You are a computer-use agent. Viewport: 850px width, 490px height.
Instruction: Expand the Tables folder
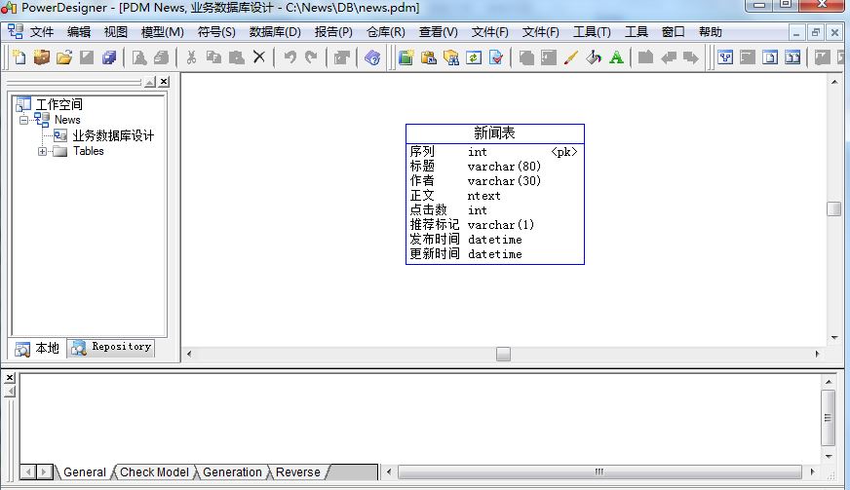coord(42,151)
